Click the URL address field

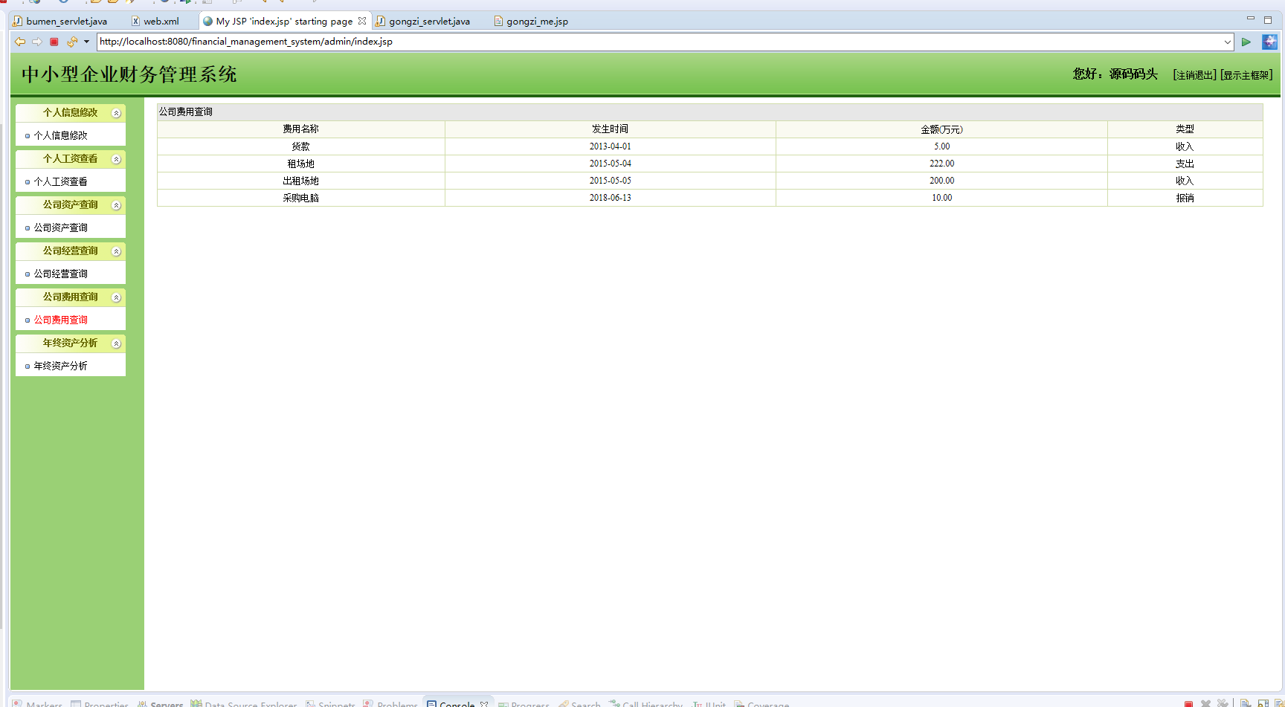[660, 42]
